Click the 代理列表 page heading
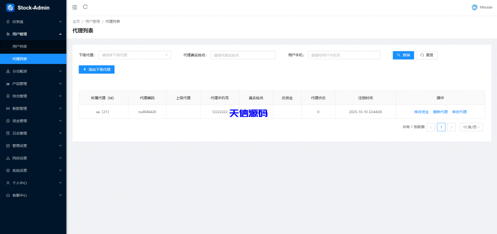 (83, 30)
